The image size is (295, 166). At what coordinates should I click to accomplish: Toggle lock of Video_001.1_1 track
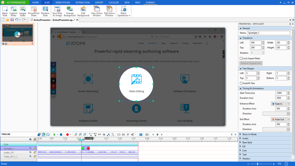click(x=35, y=156)
